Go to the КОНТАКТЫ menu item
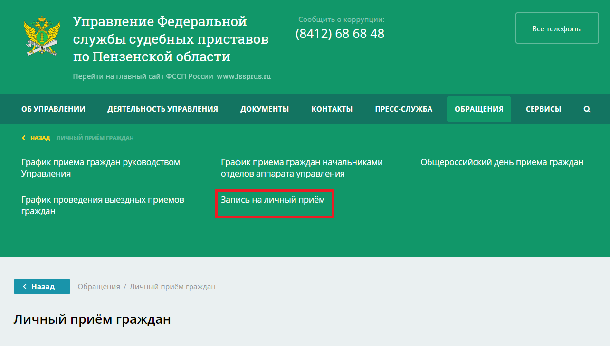This screenshot has width=610, height=346. point(332,109)
